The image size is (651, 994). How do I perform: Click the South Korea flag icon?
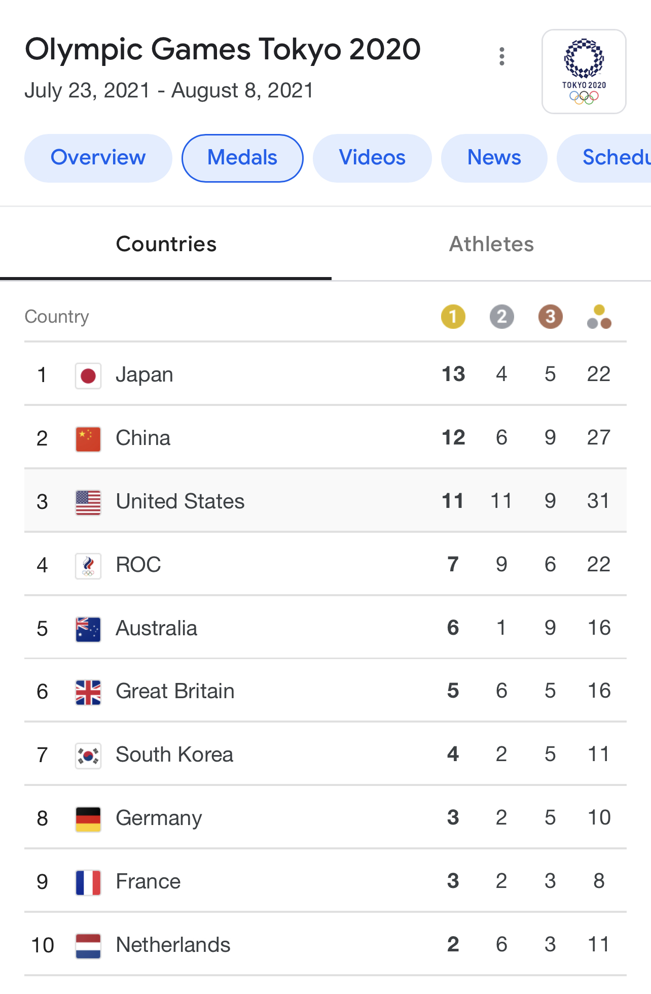88,756
